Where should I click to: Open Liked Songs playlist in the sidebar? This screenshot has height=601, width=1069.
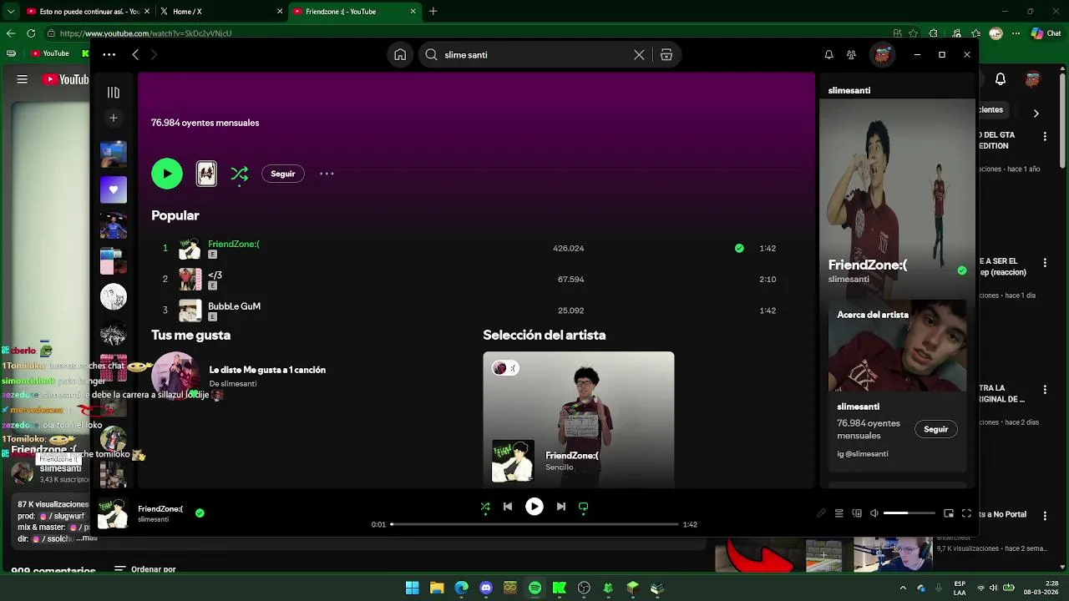(x=114, y=189)
